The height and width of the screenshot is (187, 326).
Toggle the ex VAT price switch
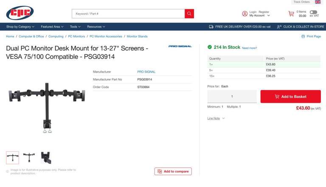pos(313,12)
